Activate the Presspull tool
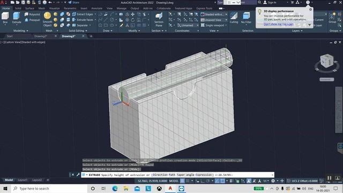343x193 pixels. click(x=32, y=20)
